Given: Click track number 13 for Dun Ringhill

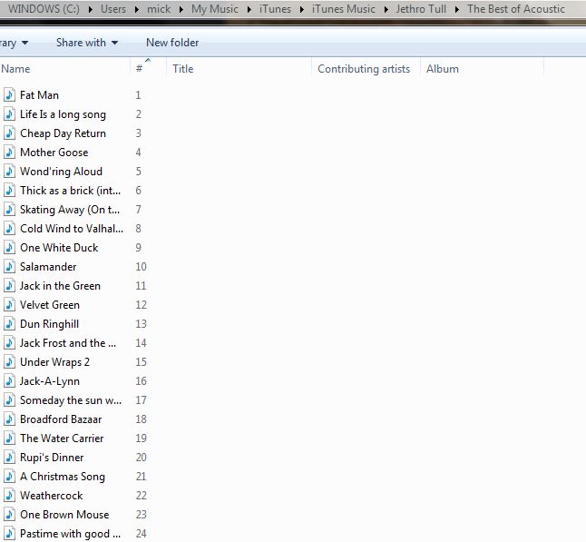Looking at the screenshot, I should [x=141, y=324].
